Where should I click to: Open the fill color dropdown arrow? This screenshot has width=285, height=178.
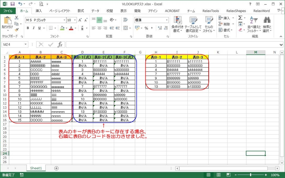pyautogui.click(x=66, y=28)
